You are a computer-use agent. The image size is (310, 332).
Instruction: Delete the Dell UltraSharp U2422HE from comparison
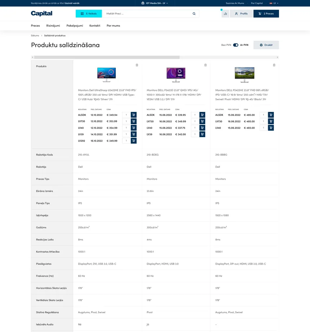137,65
